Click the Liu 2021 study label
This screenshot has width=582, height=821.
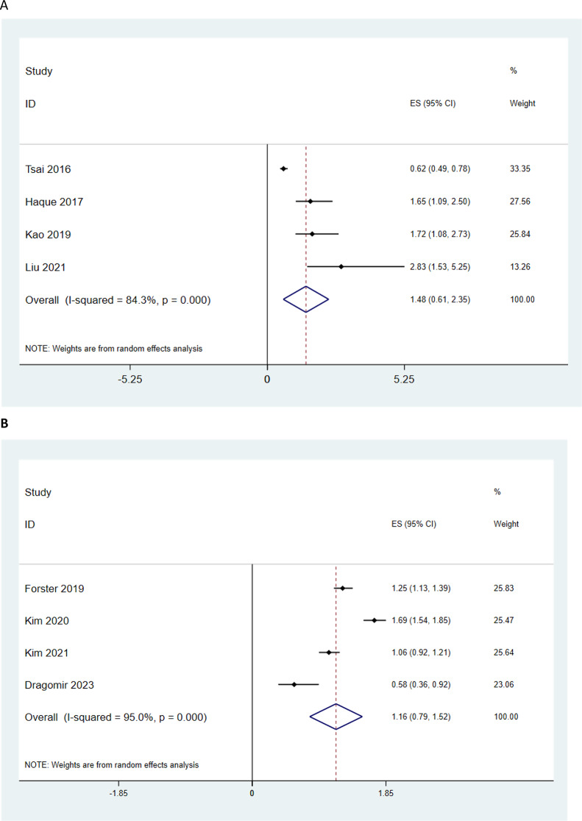click(46, 268)
